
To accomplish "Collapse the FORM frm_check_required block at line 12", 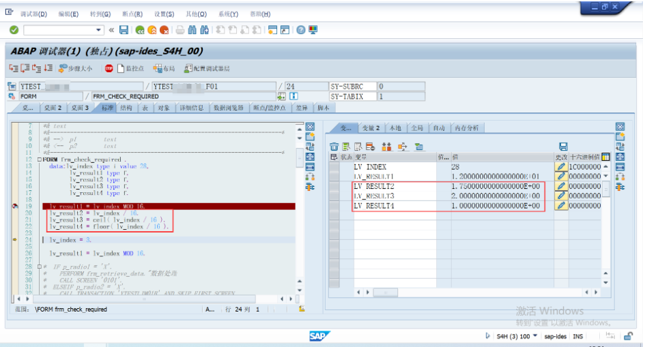I will pos(40,160).
